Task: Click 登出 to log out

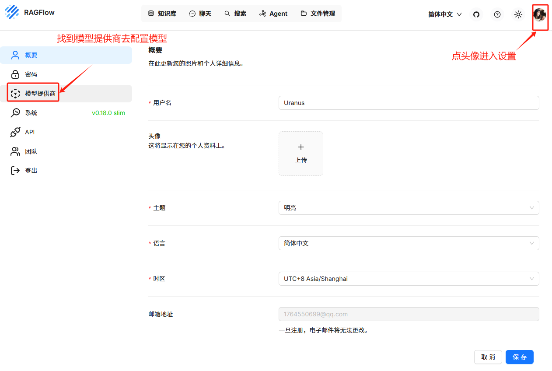Action: click(66, 171)
